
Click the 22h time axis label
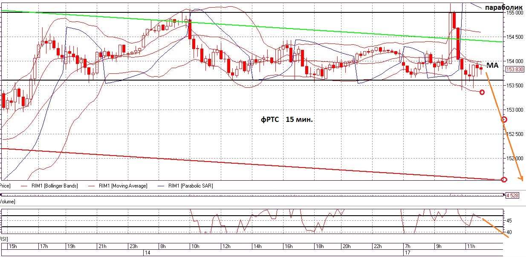[378, 247]
